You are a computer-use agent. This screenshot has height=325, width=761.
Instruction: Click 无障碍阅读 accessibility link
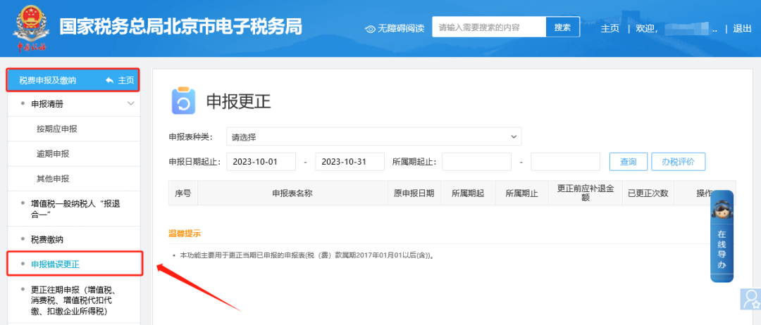[x=401, y=29]
